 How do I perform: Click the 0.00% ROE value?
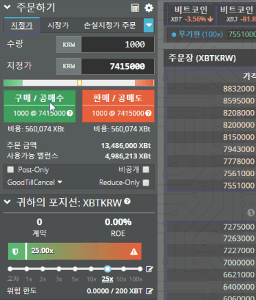coord(118,222)
